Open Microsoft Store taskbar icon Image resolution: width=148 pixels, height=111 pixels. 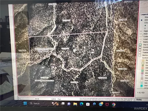click(88, 104)
